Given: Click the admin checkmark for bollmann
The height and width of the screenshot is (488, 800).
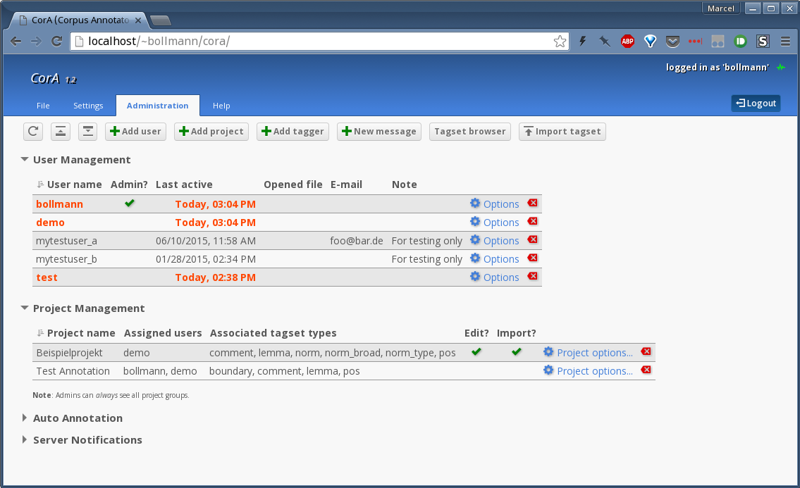Looking at the screenshot, I should [129, 204].
